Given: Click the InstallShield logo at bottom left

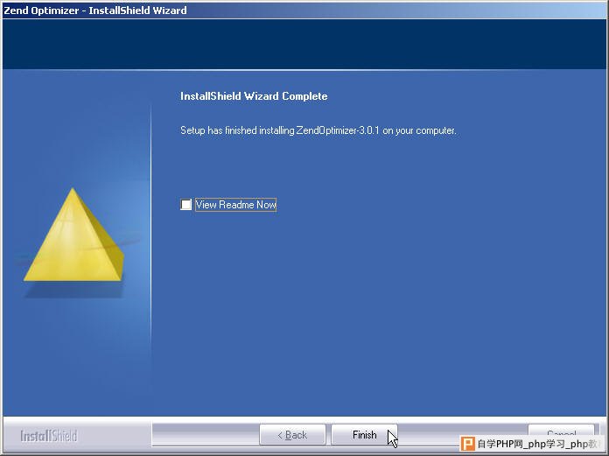Looking at the screenshot, I should (x=49, y=436).
